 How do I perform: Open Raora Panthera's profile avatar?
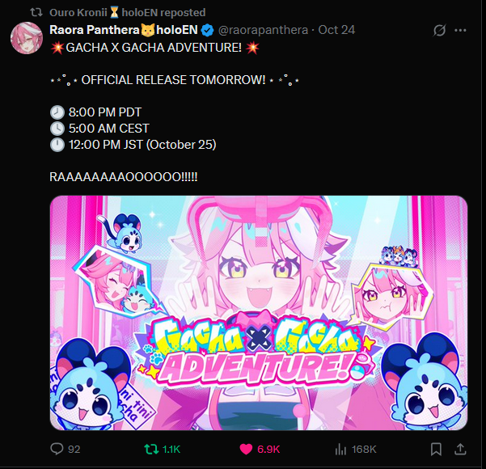pyautogui.click(x=27, y=38)
